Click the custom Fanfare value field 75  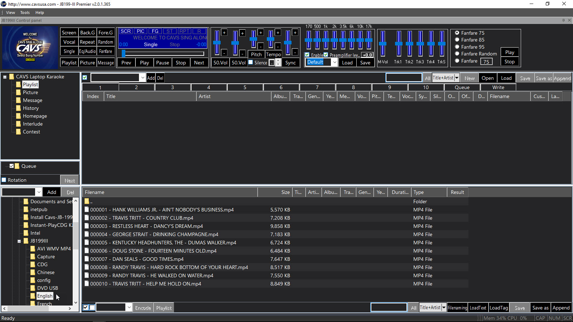pos(486,62)
